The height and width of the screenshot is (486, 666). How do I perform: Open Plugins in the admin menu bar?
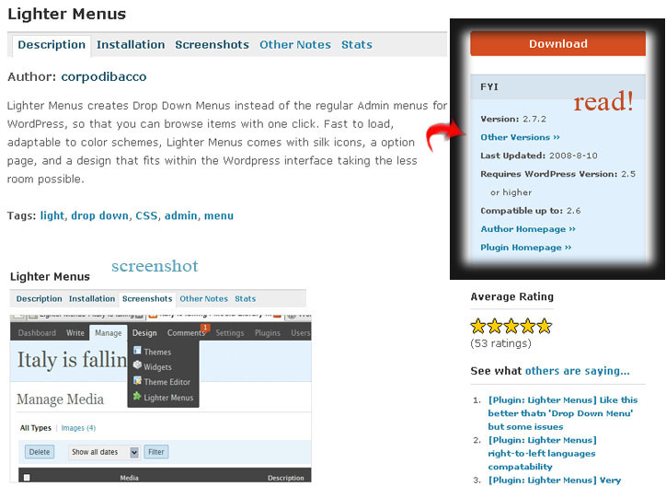point(268,333)
